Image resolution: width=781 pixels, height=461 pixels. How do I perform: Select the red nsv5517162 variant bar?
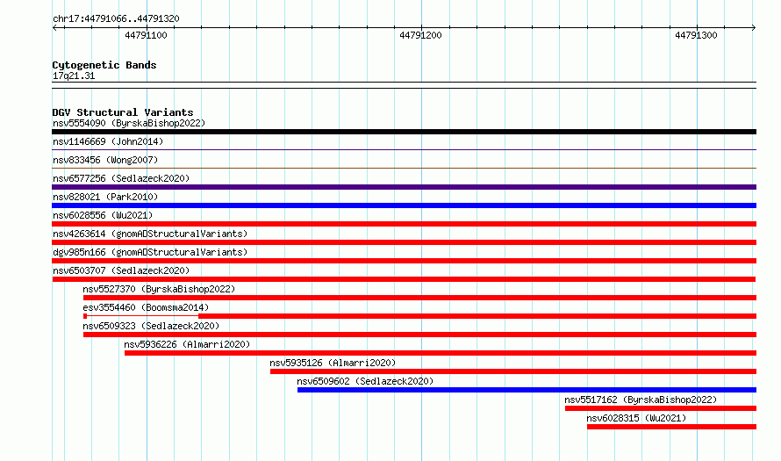tap(661, 408)
